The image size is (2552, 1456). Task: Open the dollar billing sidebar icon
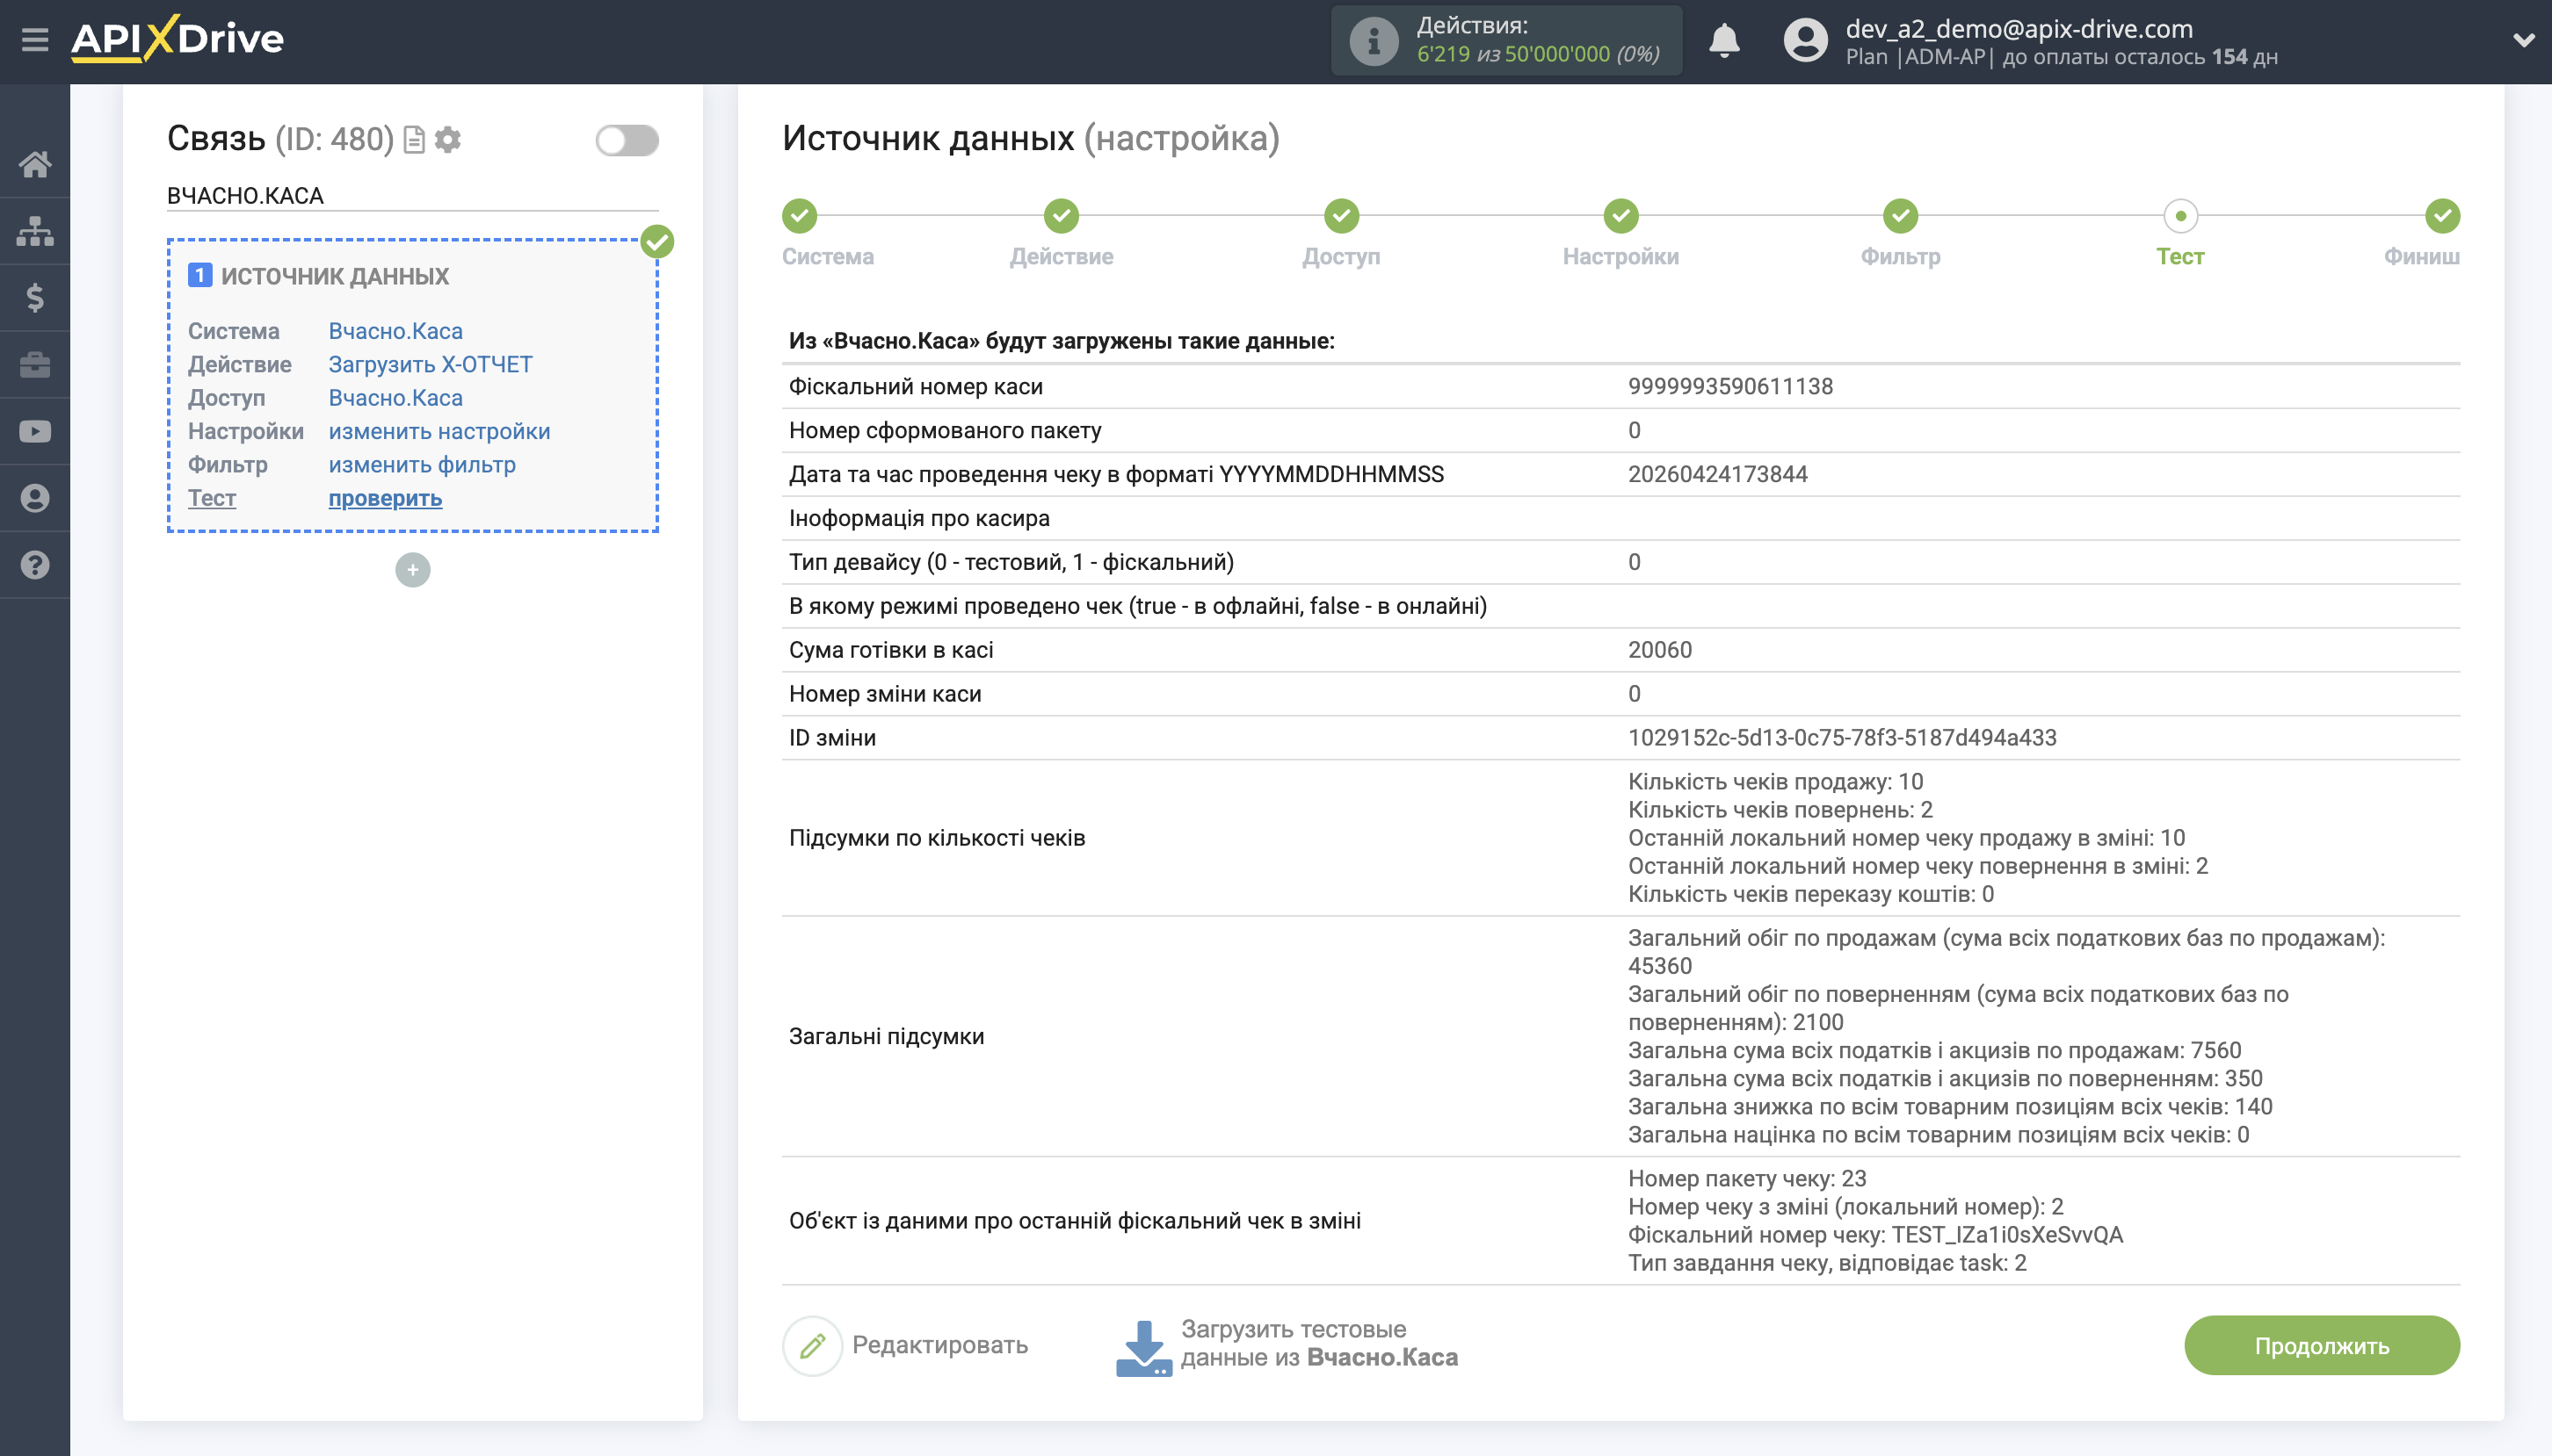pos(35,298)
